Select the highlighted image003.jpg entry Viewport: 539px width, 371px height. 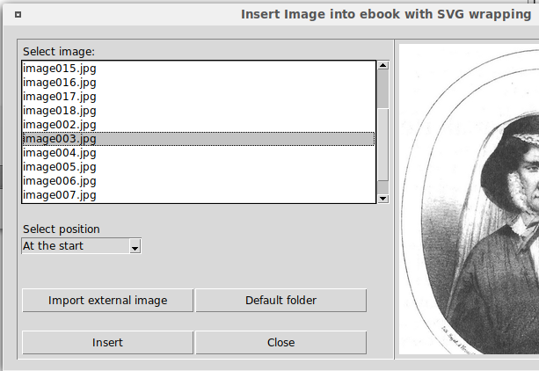[199, 139]
